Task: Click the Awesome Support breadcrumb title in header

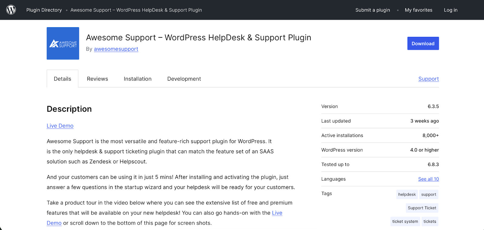Action: (136, 10)
